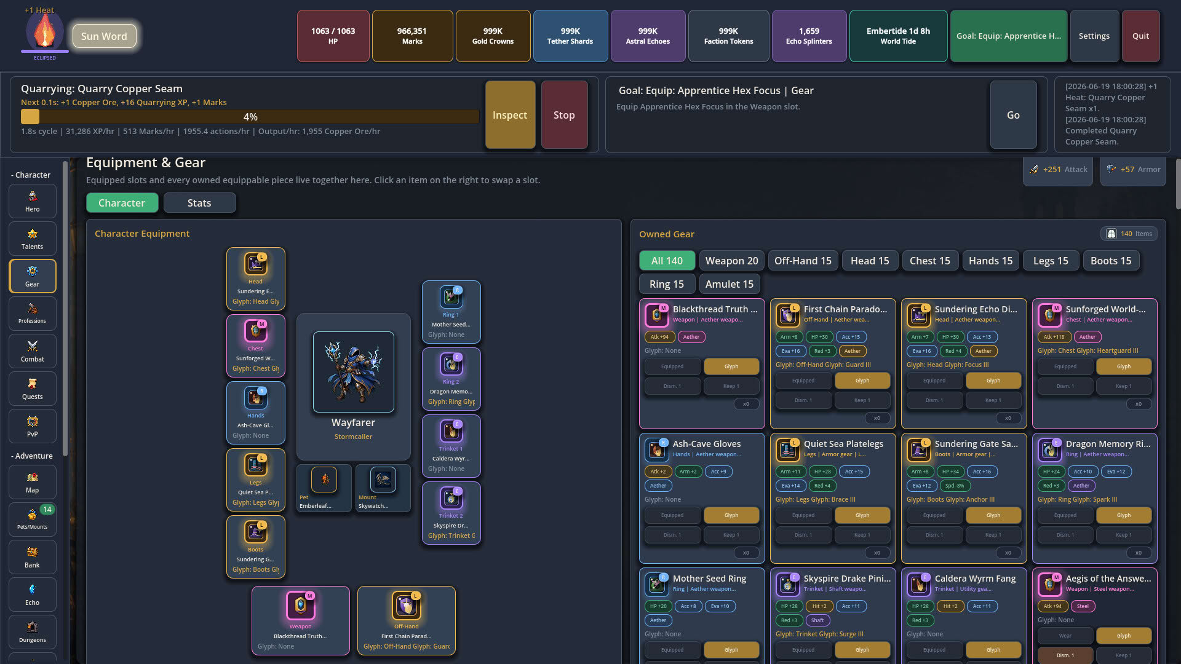
Task: Select the Character tab
Action: click(122, 203)
